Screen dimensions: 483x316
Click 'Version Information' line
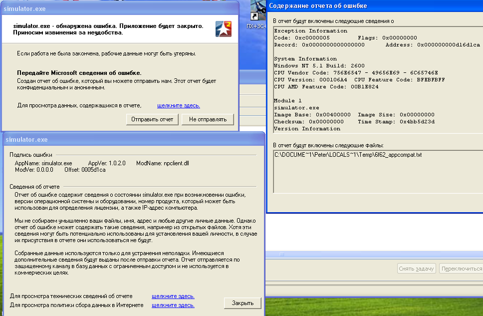point(307,129)
